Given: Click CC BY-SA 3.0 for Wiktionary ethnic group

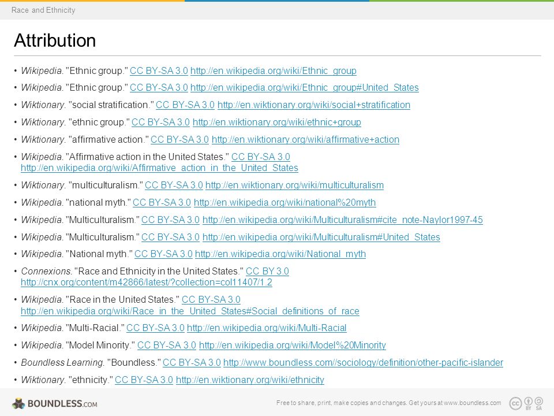Looking at the screenshot, I should tap(160, 122).
